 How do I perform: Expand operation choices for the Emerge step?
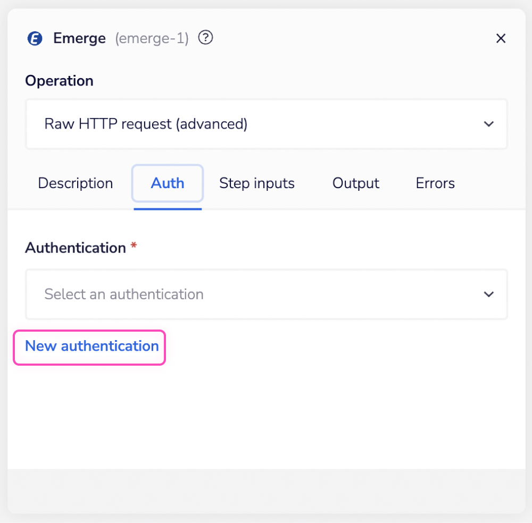pos(266,124)
